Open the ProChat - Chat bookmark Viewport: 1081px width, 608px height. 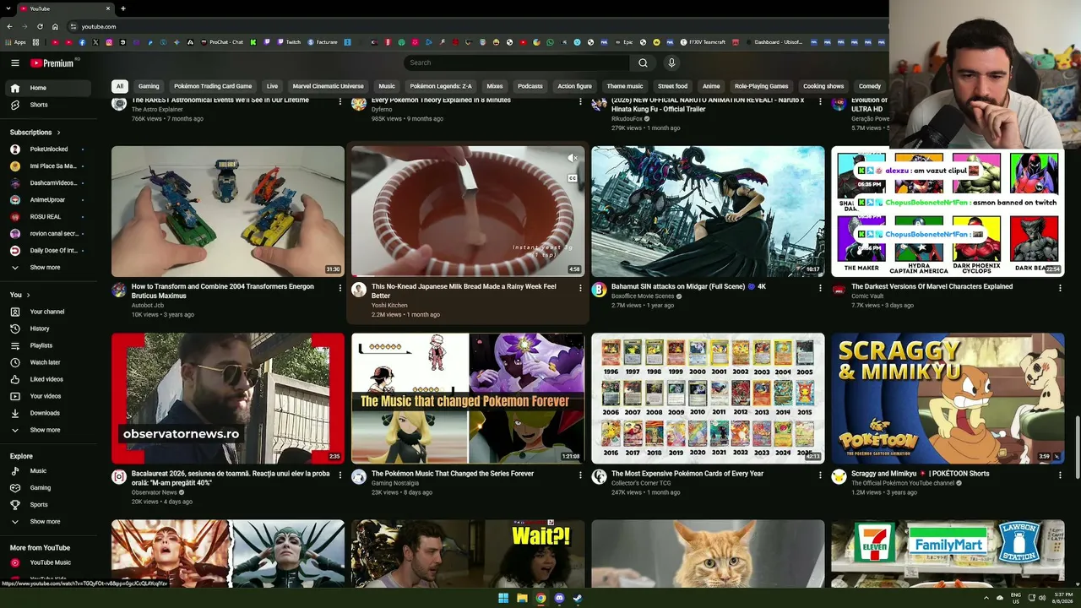click(221, 42)
